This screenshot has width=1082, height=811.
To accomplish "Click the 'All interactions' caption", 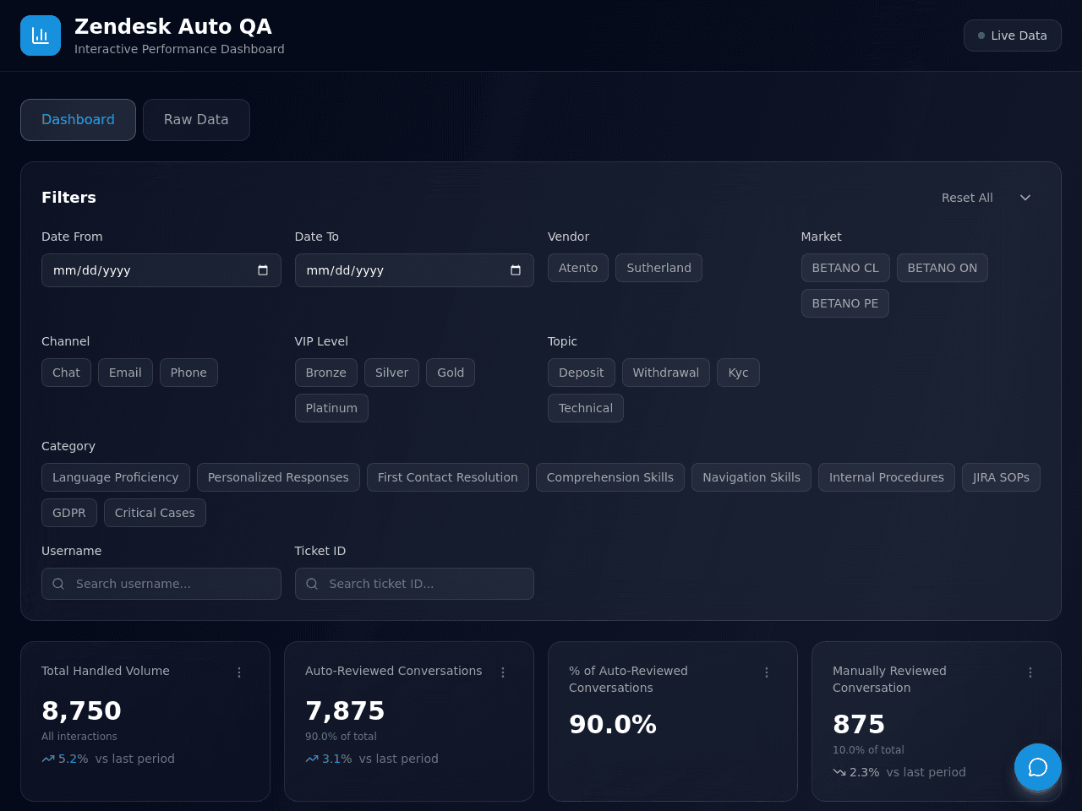I will pyautogui.click(x=79, y=737).
